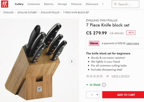
Task: Show previous product image arrow
Action: (x=1, y=61)
